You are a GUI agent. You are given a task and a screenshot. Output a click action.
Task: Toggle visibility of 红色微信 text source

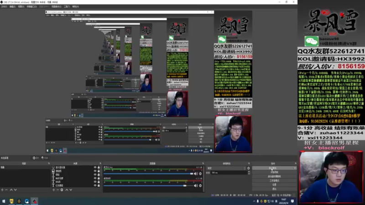(95, 185)
